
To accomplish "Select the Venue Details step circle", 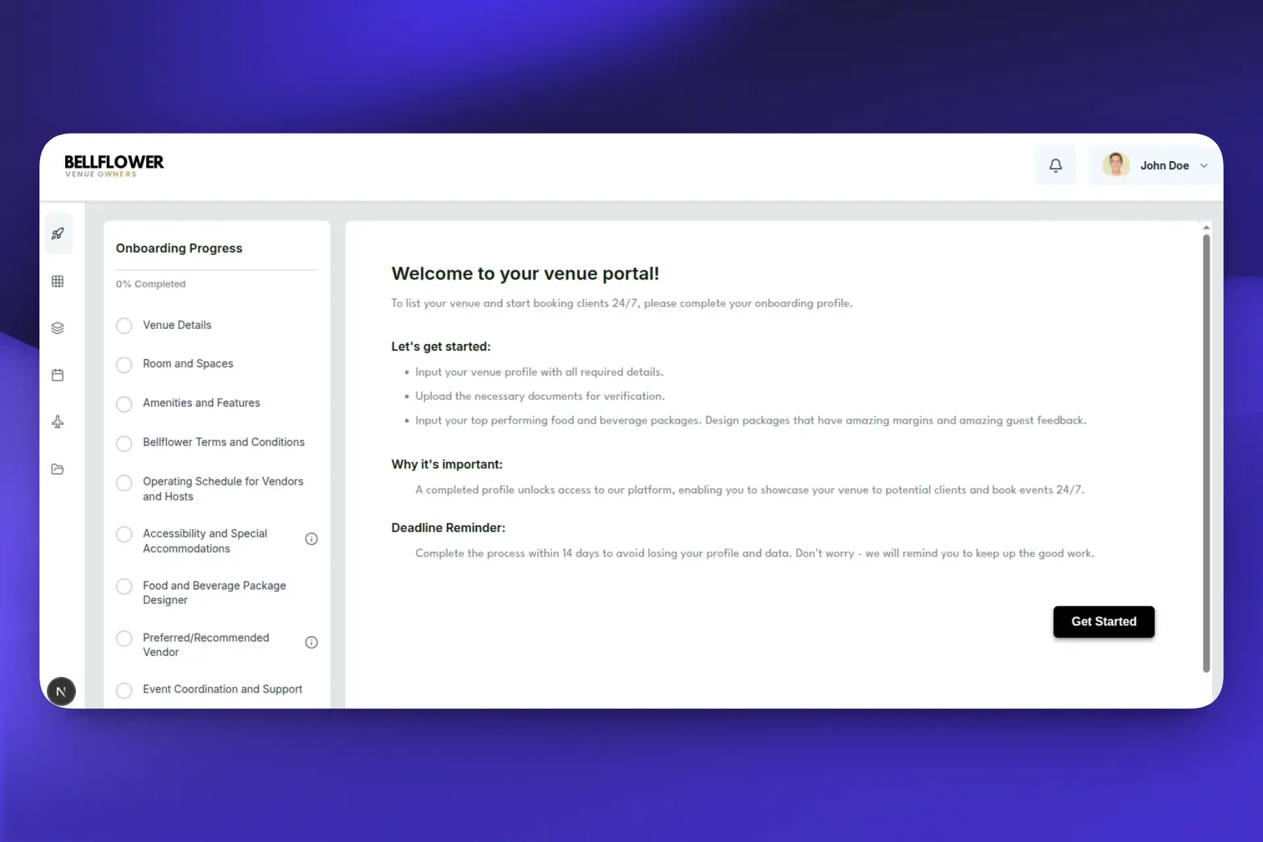I will click(x=124, y=326).
